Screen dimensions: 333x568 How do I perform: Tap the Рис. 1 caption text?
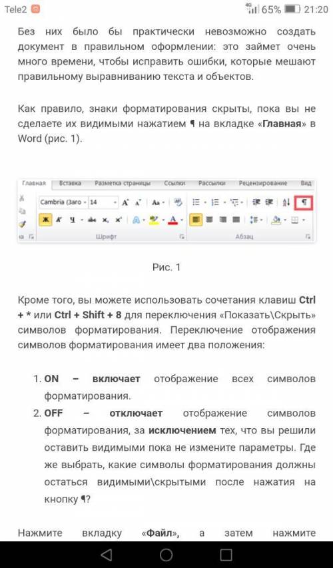click(166, 267)
